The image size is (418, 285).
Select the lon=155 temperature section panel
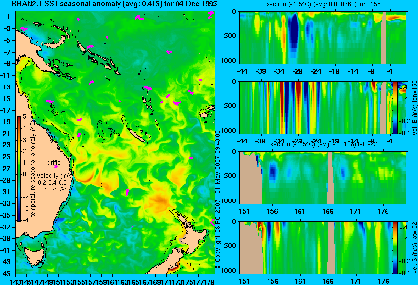[323, 37]
